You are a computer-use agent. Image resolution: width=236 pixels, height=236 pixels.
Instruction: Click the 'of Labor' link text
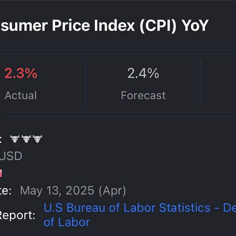click(67, 222)
